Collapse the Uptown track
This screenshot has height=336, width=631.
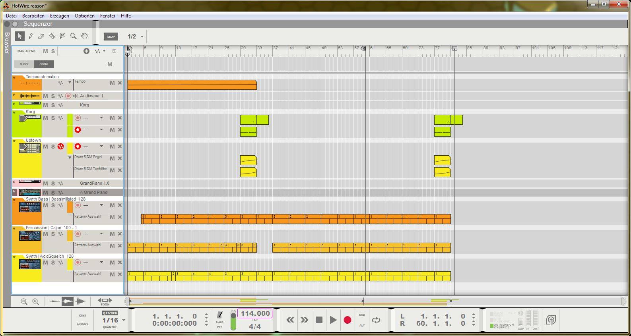(14, 141)
